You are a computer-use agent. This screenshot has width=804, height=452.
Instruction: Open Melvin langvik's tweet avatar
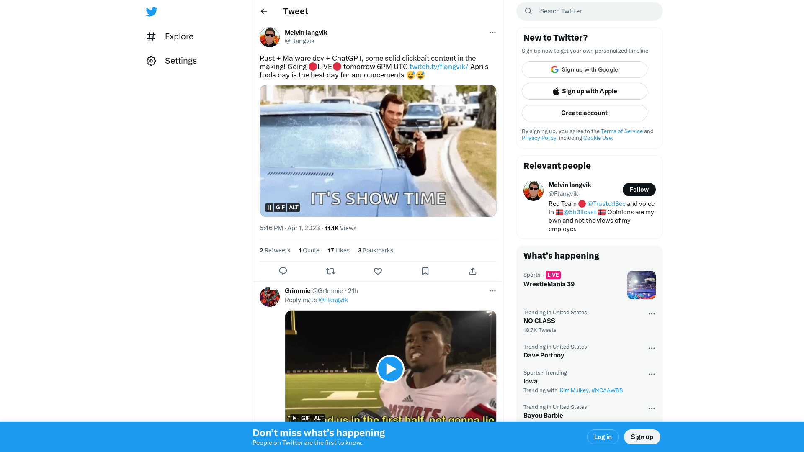click(270, 37)
